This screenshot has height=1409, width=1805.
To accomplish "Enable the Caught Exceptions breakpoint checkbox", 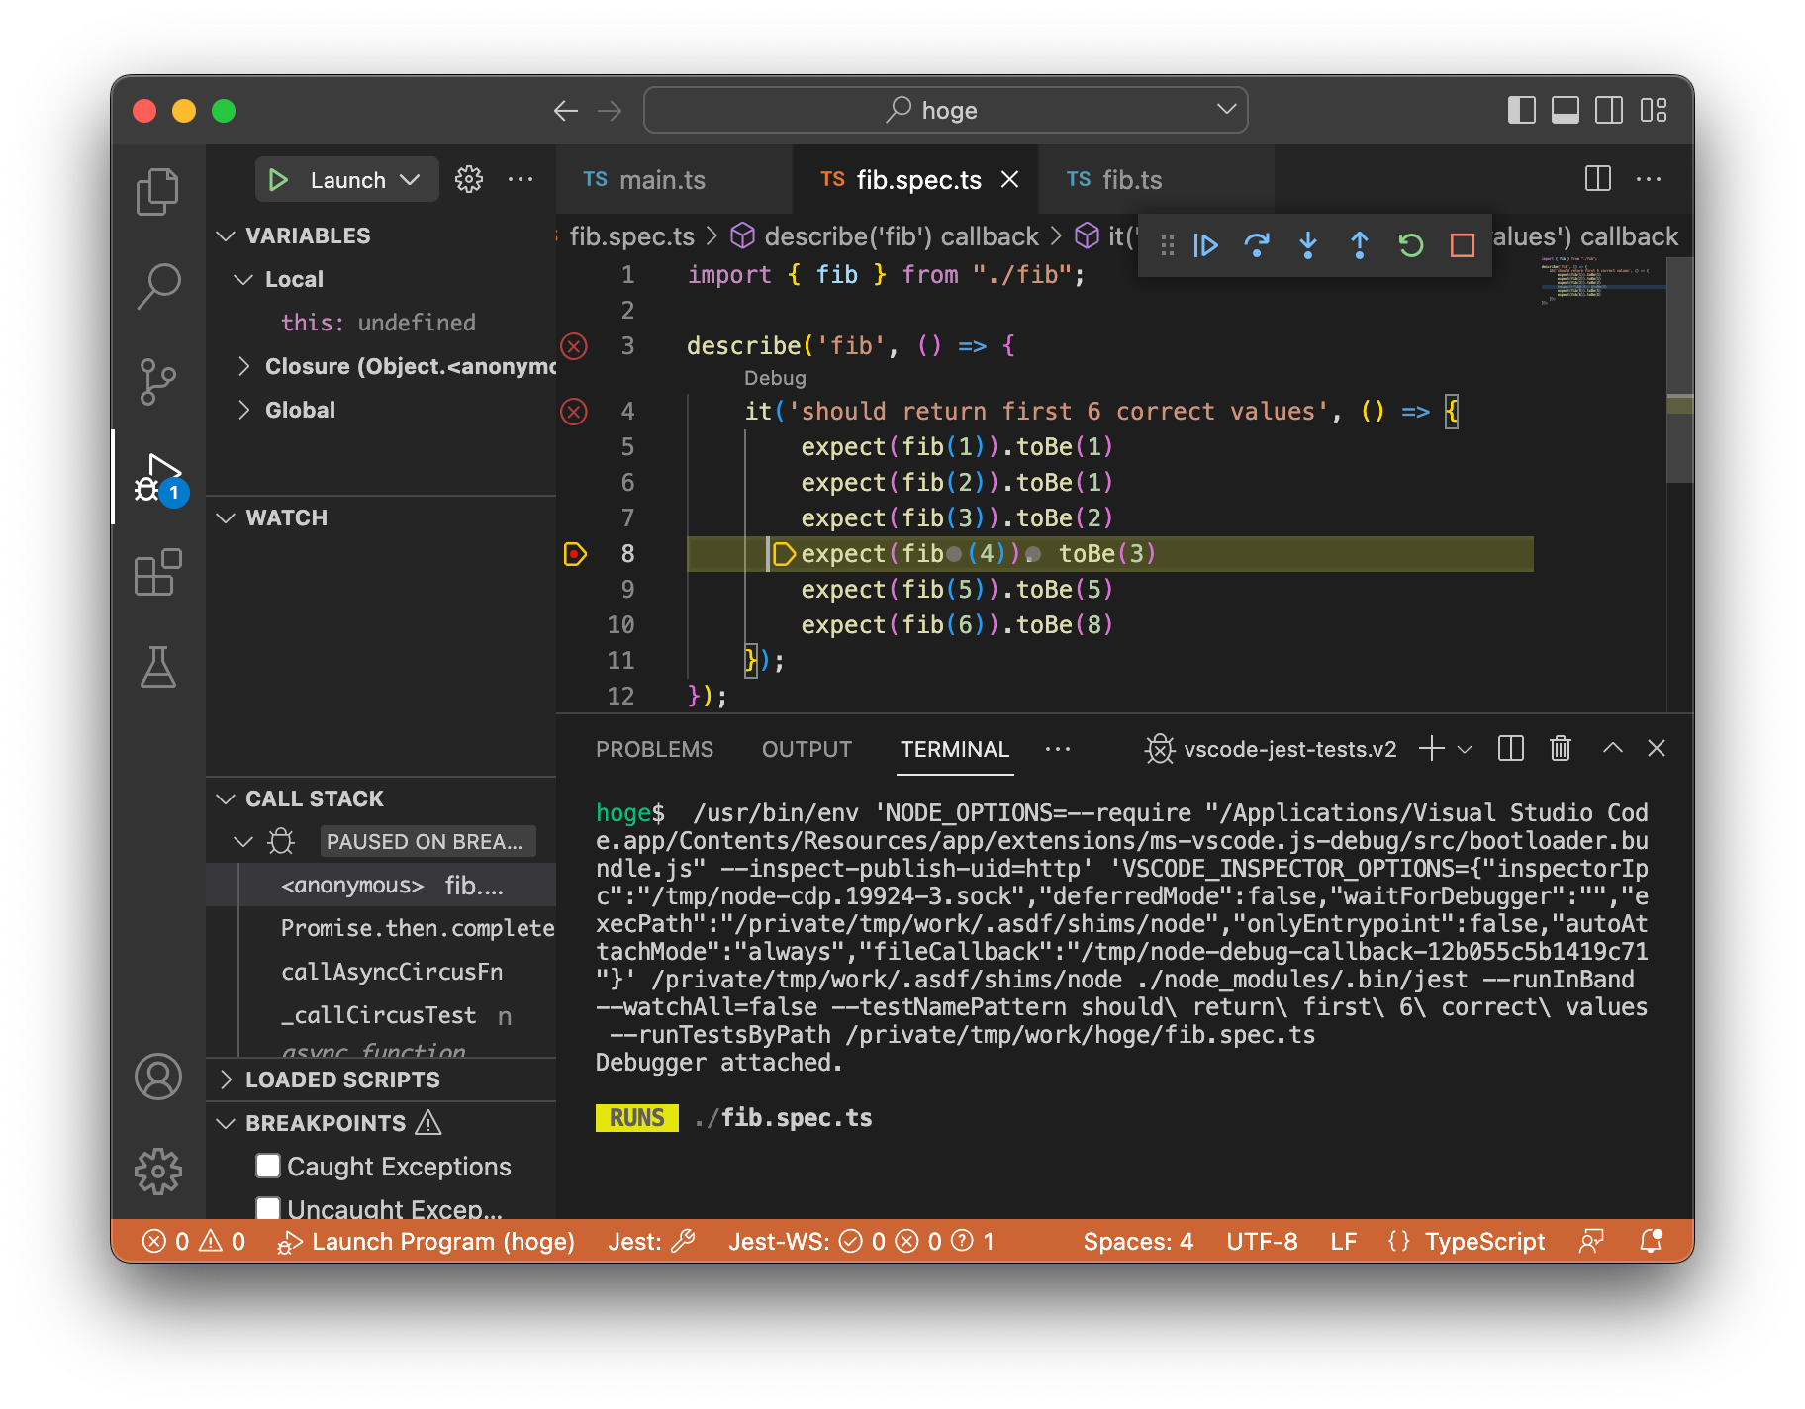I will point(268,1166).
